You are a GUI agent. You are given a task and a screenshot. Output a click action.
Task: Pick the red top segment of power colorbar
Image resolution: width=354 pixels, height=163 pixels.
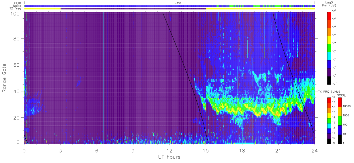point(329,15)
